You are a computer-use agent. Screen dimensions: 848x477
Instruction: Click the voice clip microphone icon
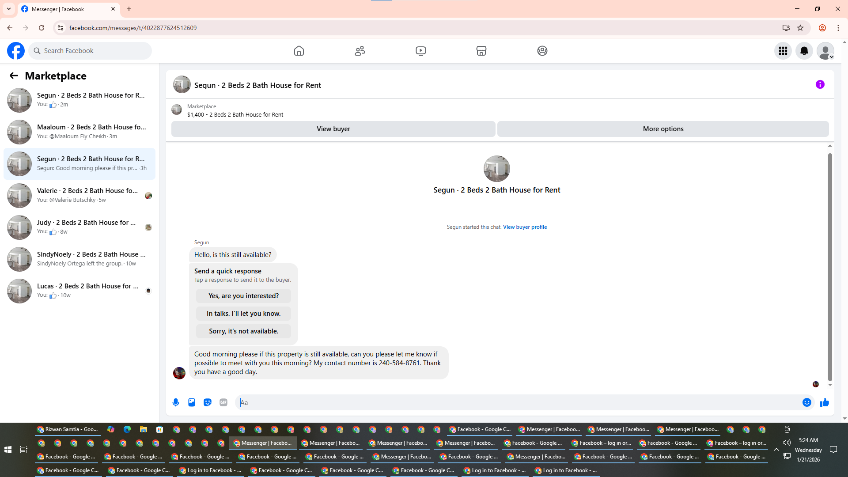point(176,402)
